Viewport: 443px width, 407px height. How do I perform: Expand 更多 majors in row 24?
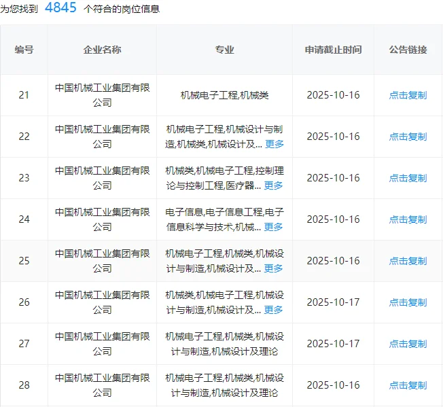[273, 227]
